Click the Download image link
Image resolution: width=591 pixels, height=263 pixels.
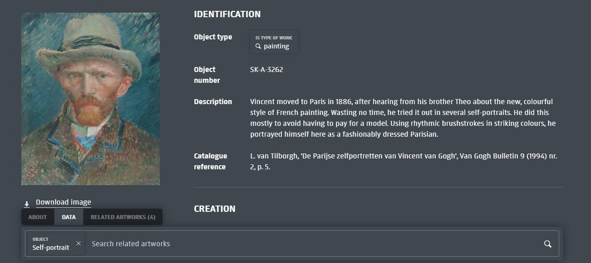click(64, 202)
